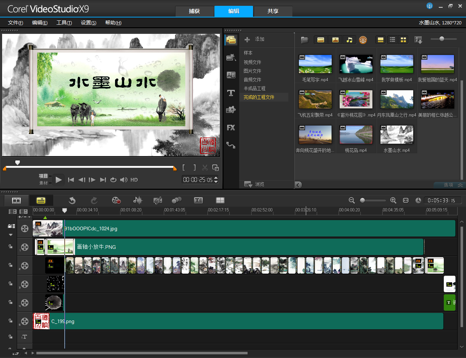This screenshot has height=358, width=466.
Task: Switch library to thumbnail view
Action: click(x=403, y=40)
